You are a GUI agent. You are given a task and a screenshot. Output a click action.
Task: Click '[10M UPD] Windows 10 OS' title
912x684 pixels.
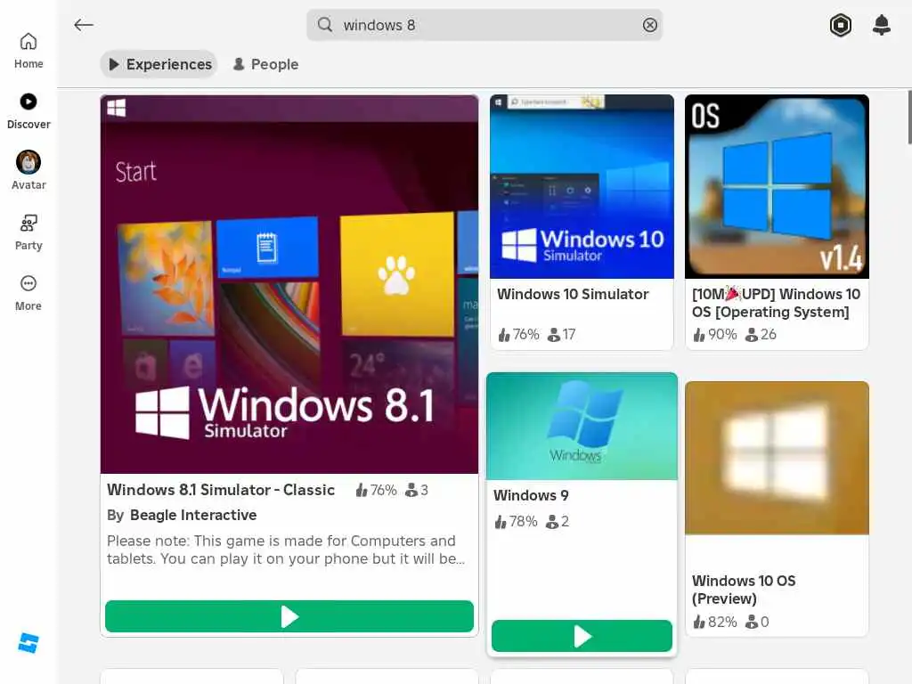click(776, 303)
